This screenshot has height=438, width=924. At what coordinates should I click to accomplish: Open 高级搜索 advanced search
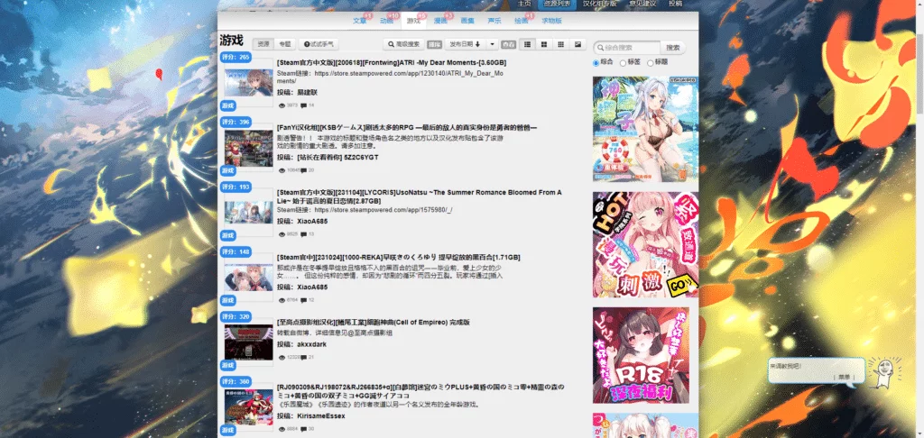click(x=403, y=44)
